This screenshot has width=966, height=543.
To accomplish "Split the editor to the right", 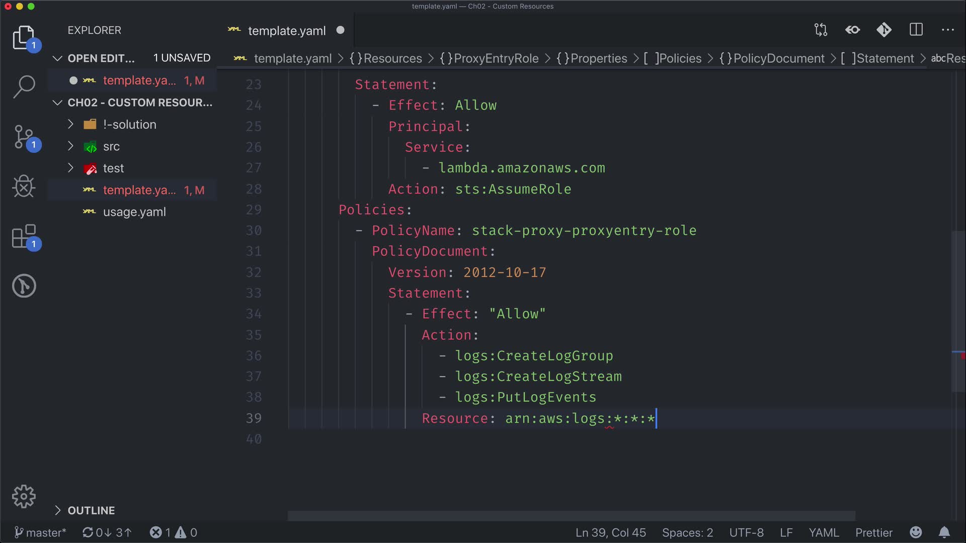I will click(x=916, y=30).
